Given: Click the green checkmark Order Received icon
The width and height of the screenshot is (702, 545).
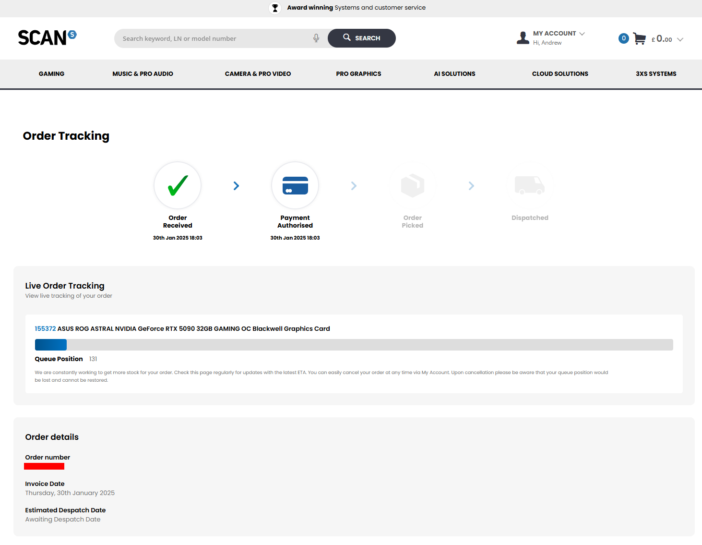Looking at the screenshot, I should [178, 185].
